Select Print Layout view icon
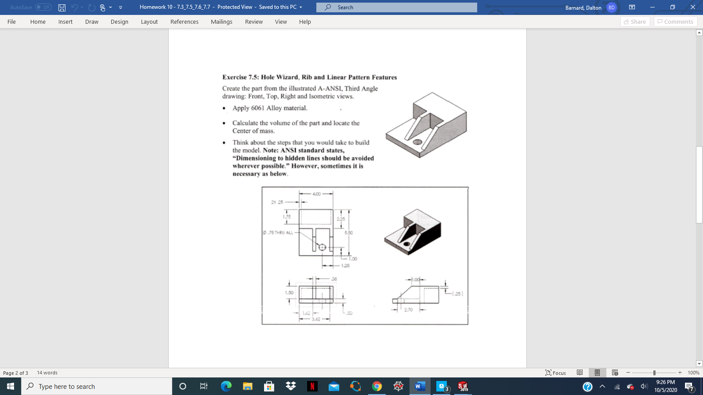Viewport: 703px width, 395px height. coord(597,373)
